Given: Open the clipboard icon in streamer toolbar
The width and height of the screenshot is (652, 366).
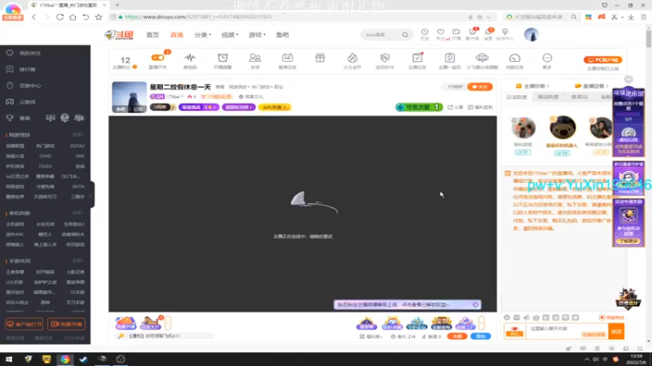Looking at the screenshot, I should coord(450,58).
